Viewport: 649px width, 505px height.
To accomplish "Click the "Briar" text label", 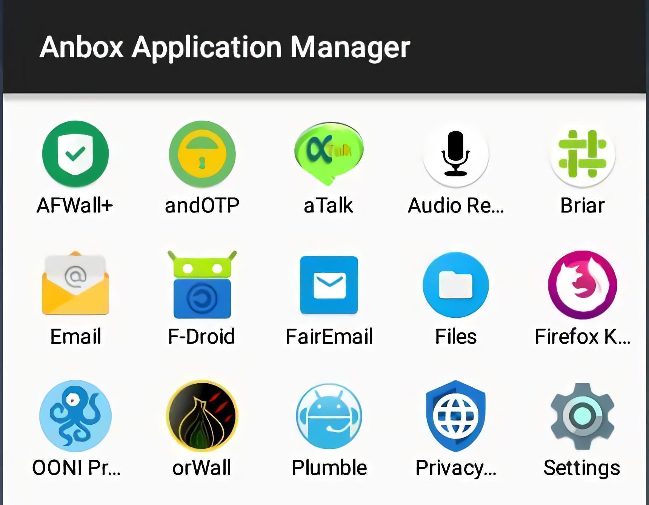I will coord(582,205).
